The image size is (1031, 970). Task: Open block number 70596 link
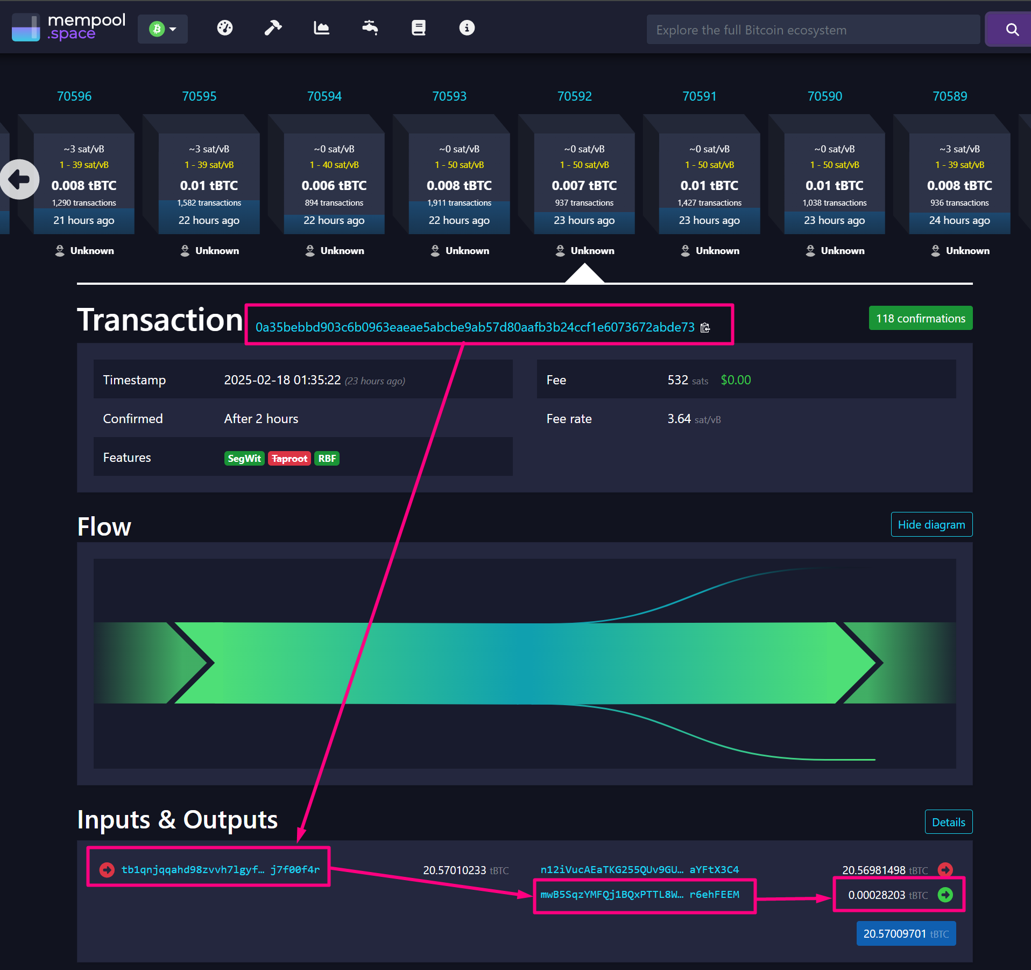pos(74,96)
